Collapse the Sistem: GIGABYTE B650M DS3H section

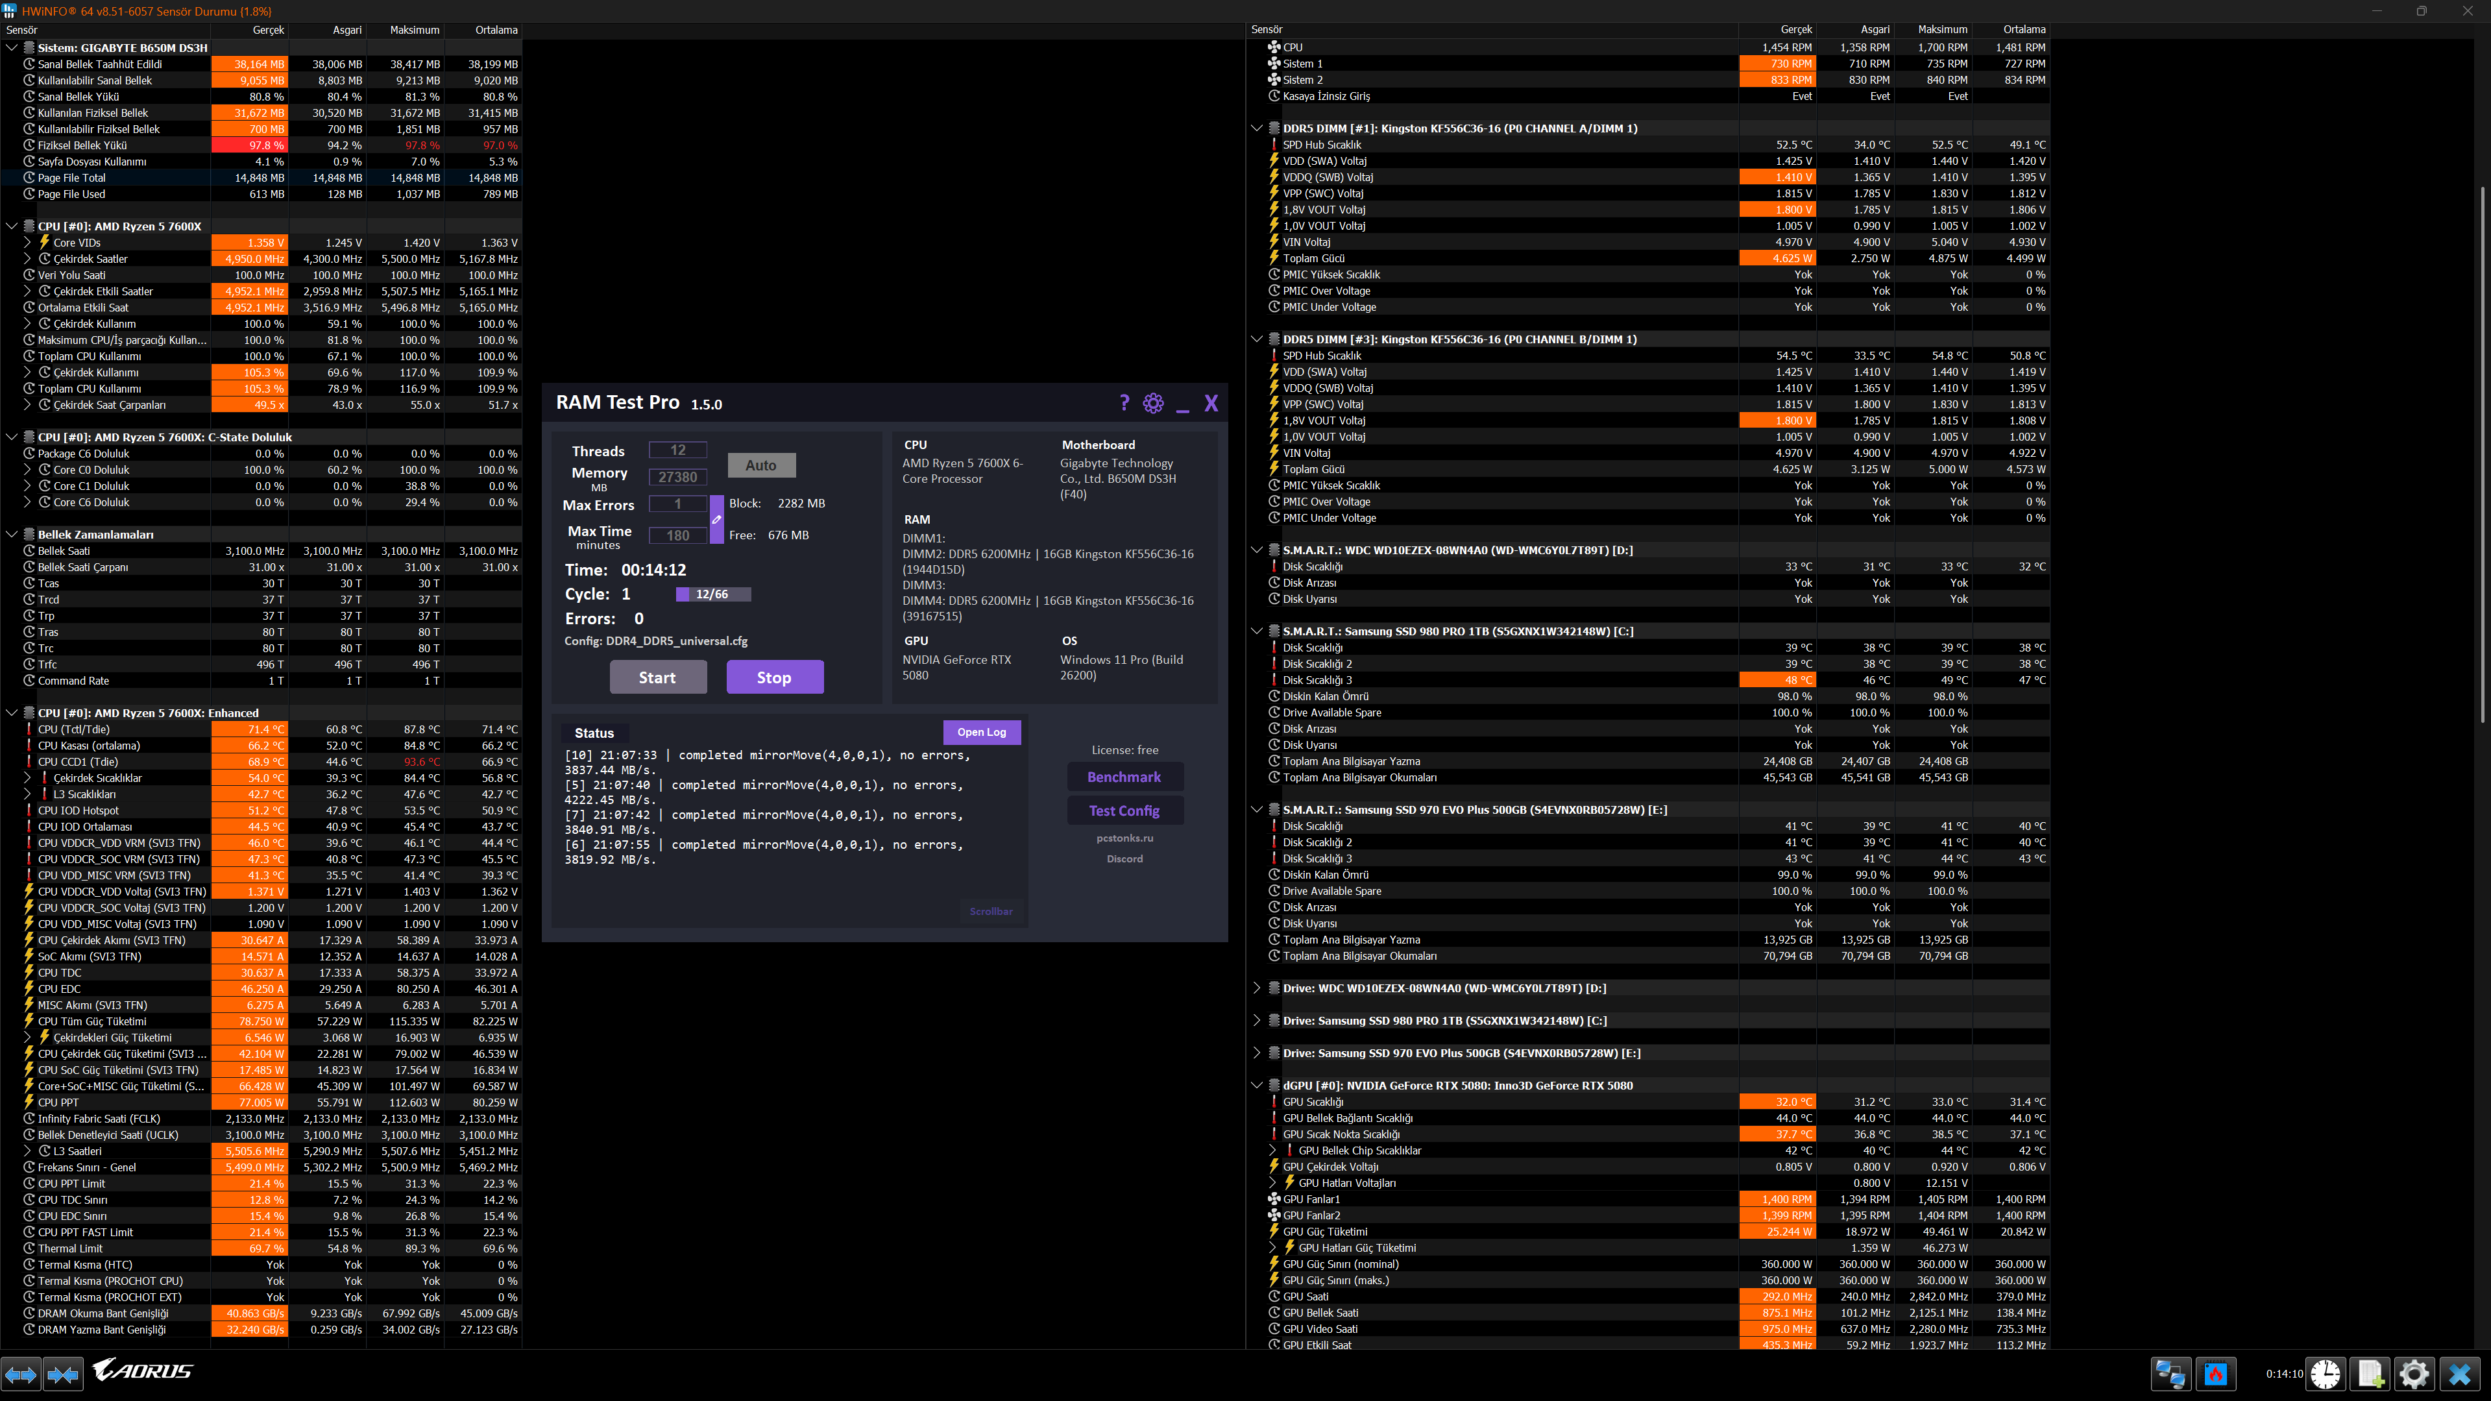[12, 47]
